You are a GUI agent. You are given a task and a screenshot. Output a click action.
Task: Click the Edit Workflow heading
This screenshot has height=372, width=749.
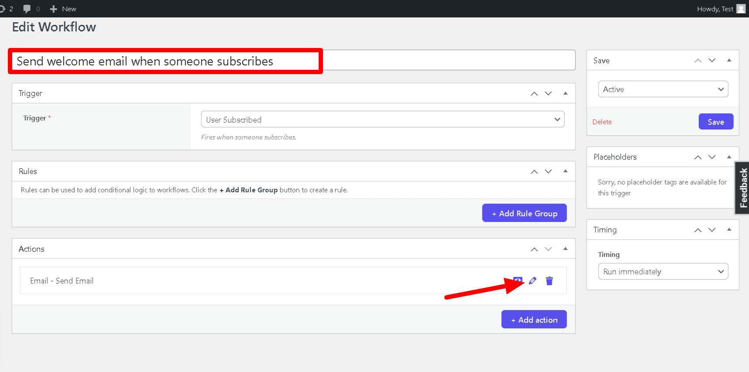(54, 27)
